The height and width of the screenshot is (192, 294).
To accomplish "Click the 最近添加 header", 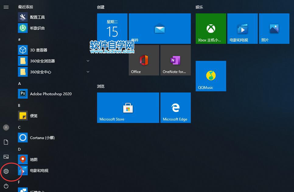I will (26, 7).
